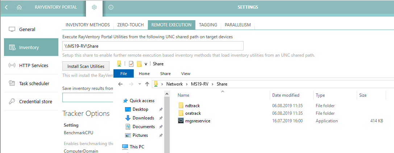Click Explorer window network icon in title
This screenshot has width=394, height=153.
point(119,64)
